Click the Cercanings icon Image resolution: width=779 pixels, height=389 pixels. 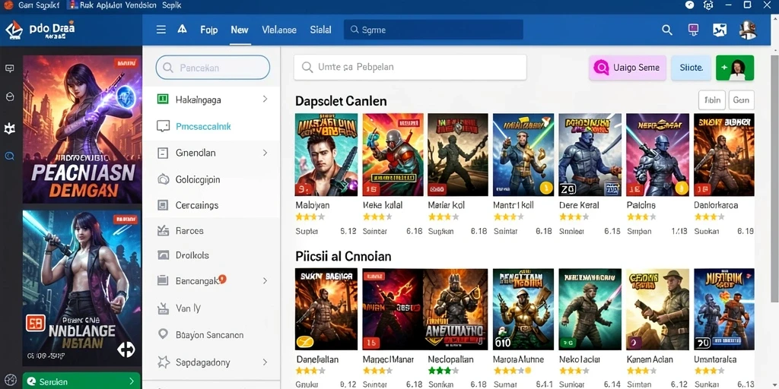click(x=163, y=205)
